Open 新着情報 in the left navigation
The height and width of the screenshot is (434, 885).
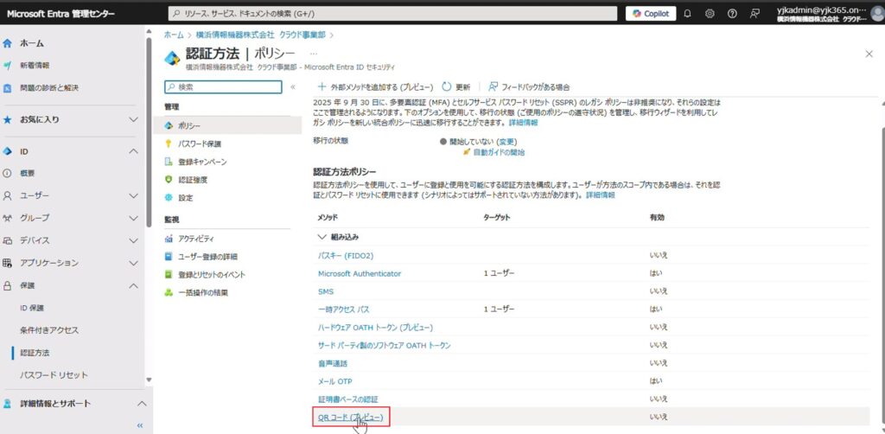tap(35, 66)
